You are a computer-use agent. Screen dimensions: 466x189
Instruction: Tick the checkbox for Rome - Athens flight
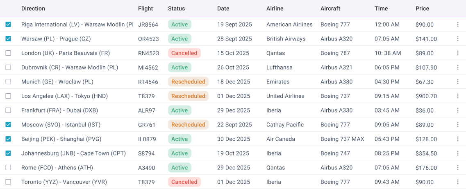[x=8, y=168]
